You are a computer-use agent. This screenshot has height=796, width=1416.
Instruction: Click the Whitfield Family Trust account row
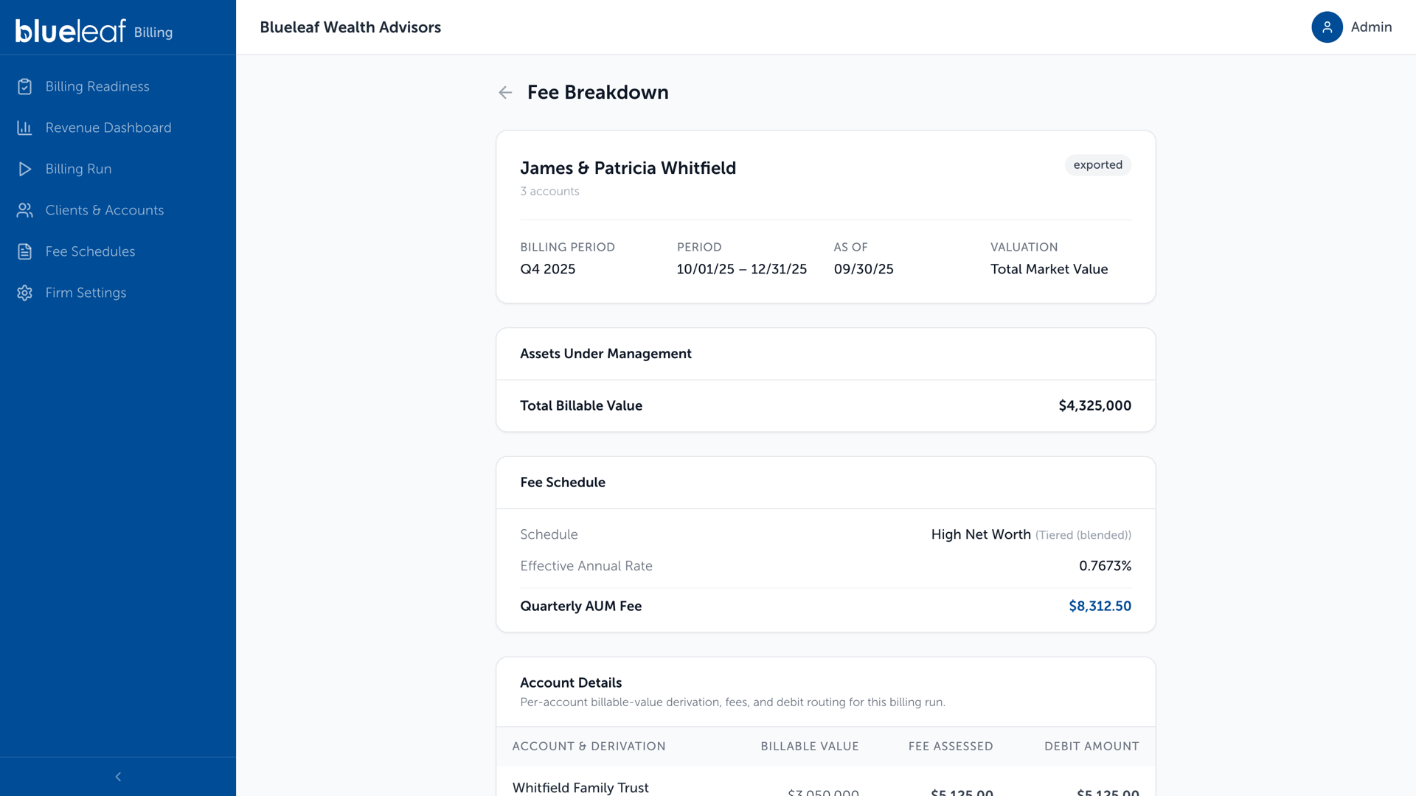pyautogui.click(x=825, y=783)
